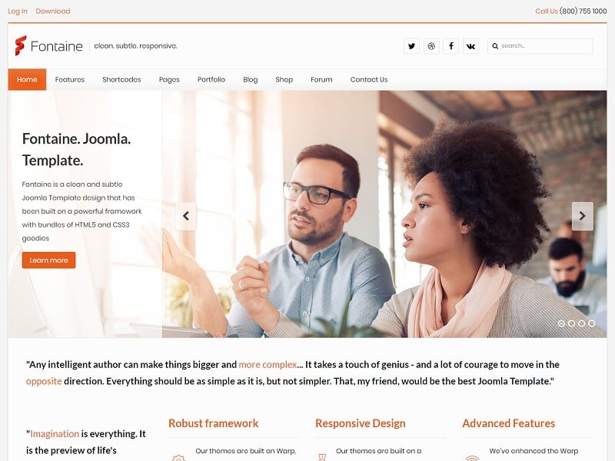Open the Shortcodes menu
This screenshot has height=461, width=615.
click(x=121, y=80)
